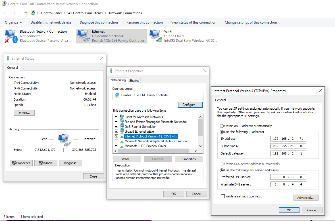Switch to the Sharing tab
The height and width of the screenshot is (221, 335).
click(134, 80)
